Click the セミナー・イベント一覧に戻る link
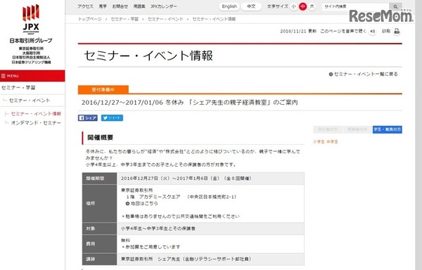 (366, 75)
